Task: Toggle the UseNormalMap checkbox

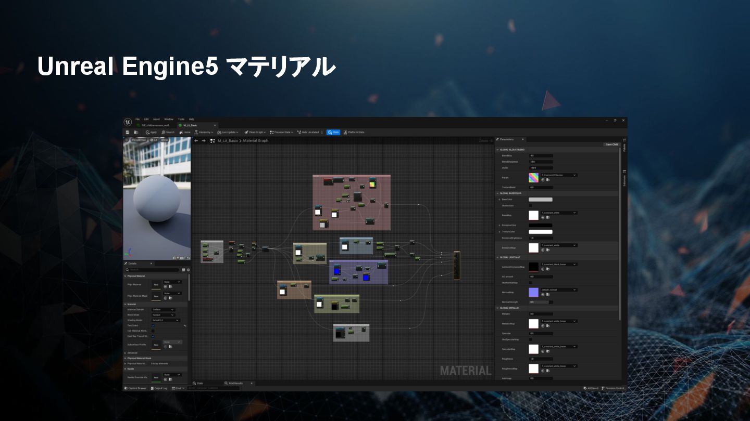Action: click(531, 283)
